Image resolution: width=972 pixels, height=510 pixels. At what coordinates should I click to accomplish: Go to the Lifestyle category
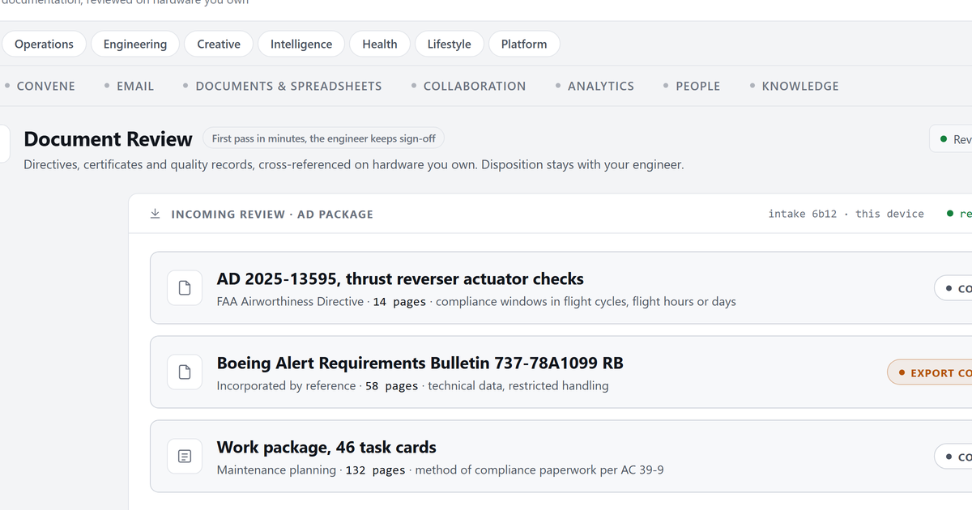449,44
